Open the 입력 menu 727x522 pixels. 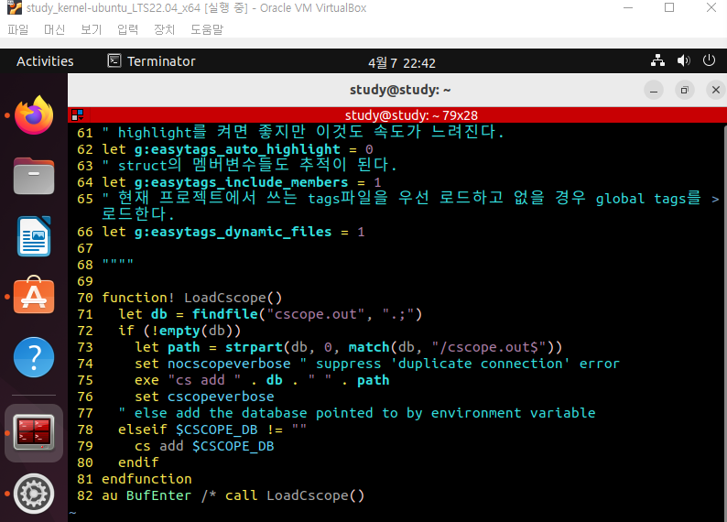[127, 29]
